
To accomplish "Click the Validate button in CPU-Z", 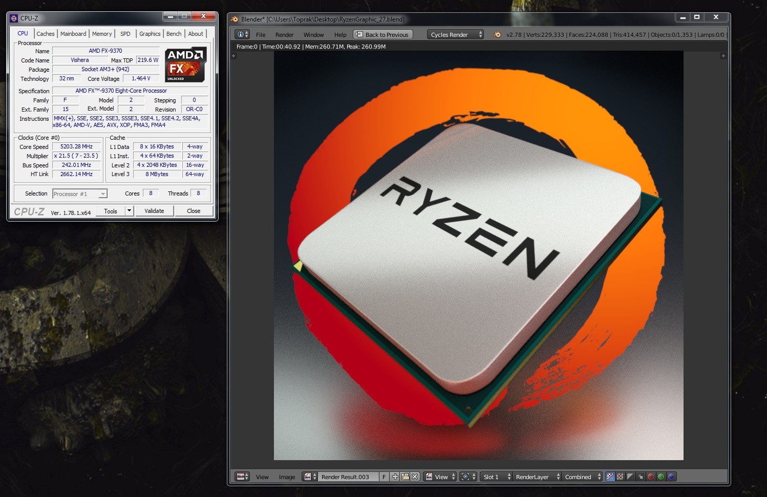I will [x=154, y=211].
